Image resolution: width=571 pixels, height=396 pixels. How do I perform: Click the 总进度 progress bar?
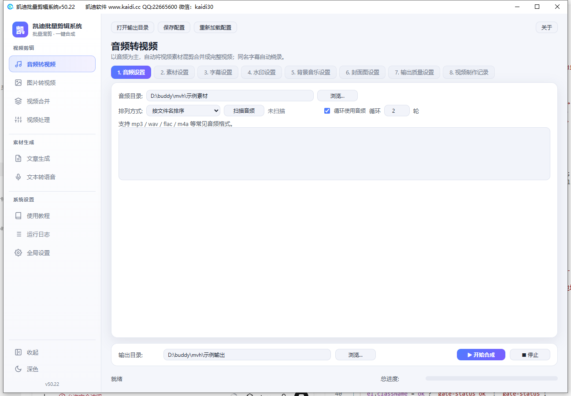click(x=492, y=378)
